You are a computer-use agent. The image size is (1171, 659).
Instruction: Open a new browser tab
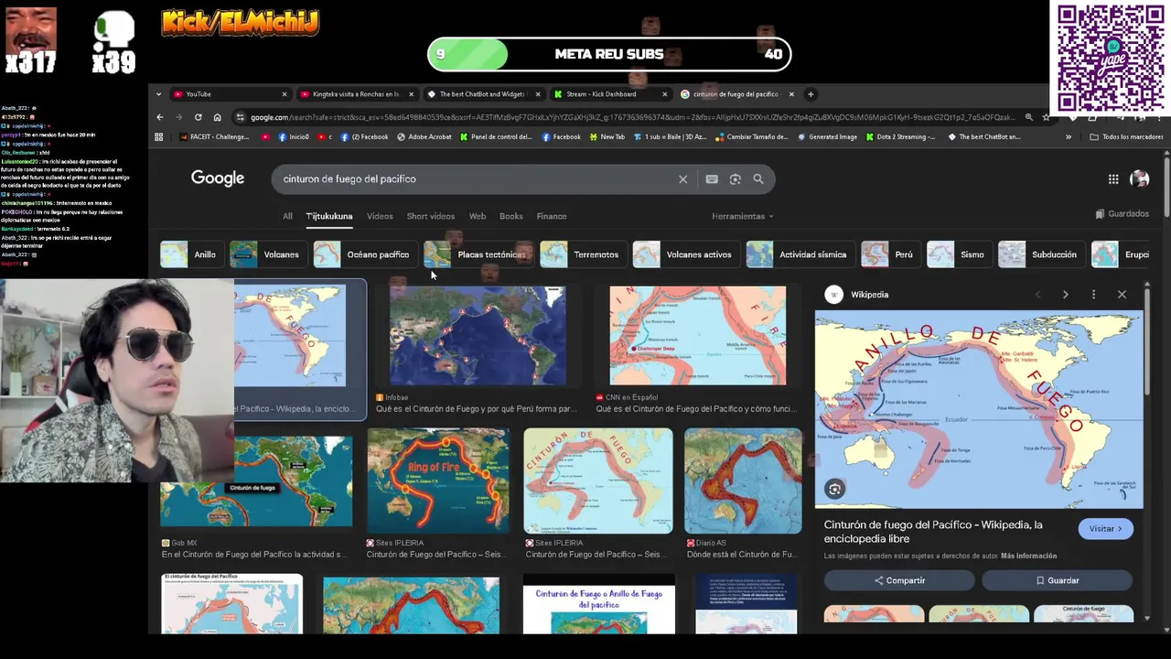click(810, 94)
